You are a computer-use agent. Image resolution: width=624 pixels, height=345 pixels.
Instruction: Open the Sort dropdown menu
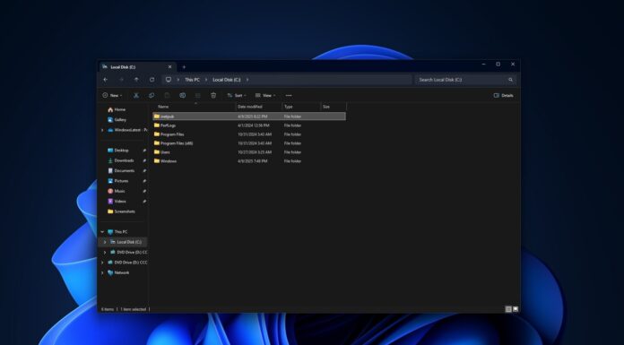tap(237, 96)
